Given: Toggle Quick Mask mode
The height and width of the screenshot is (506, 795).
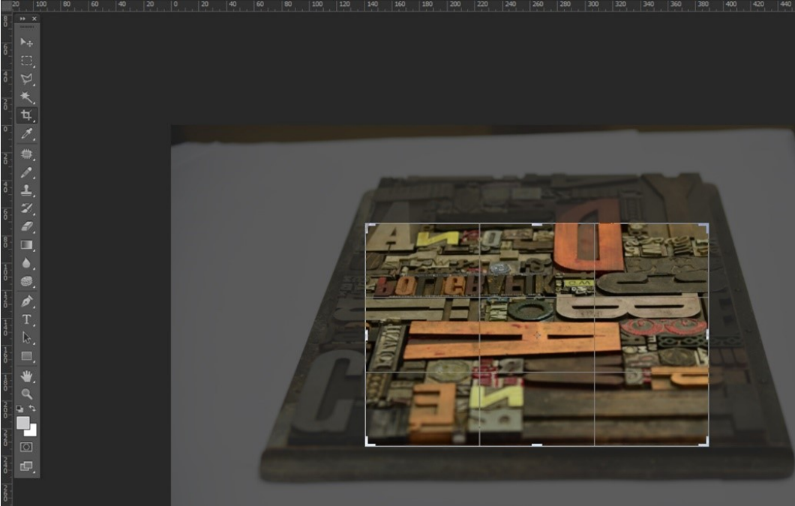Looking at the screenshot, I should point(26,447).
